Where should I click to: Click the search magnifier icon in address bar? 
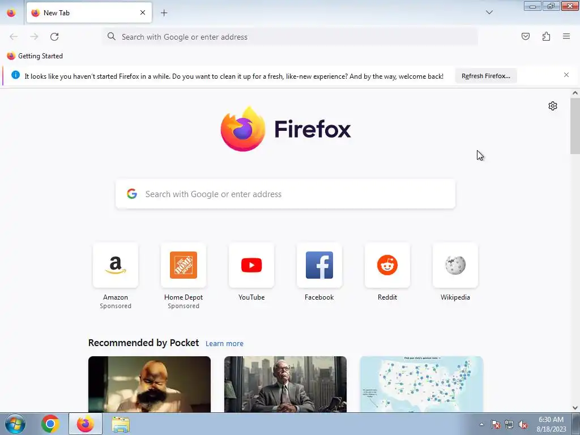tap(112, 36)
